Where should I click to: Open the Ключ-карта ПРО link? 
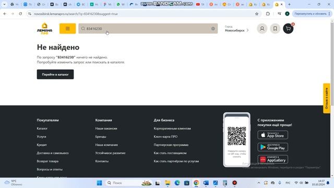click(165, 137)
